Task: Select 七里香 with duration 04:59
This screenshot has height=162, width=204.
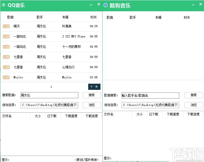Action: pyautogui.click(x=18, y=67)
